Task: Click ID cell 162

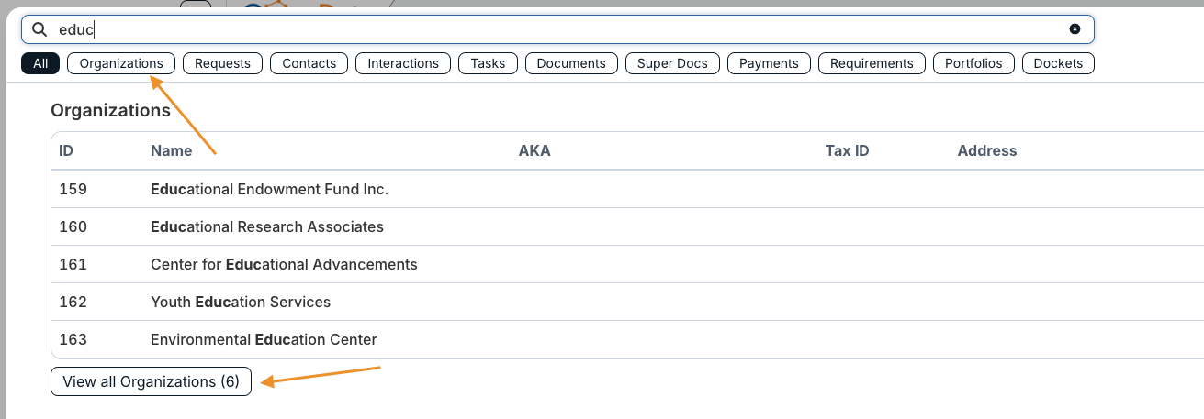Action: pos(73,302)
